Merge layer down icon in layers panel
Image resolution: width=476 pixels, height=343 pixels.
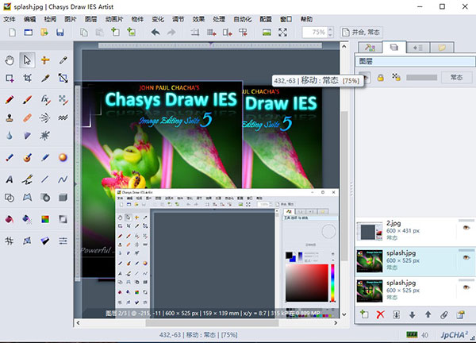point(397,314)
